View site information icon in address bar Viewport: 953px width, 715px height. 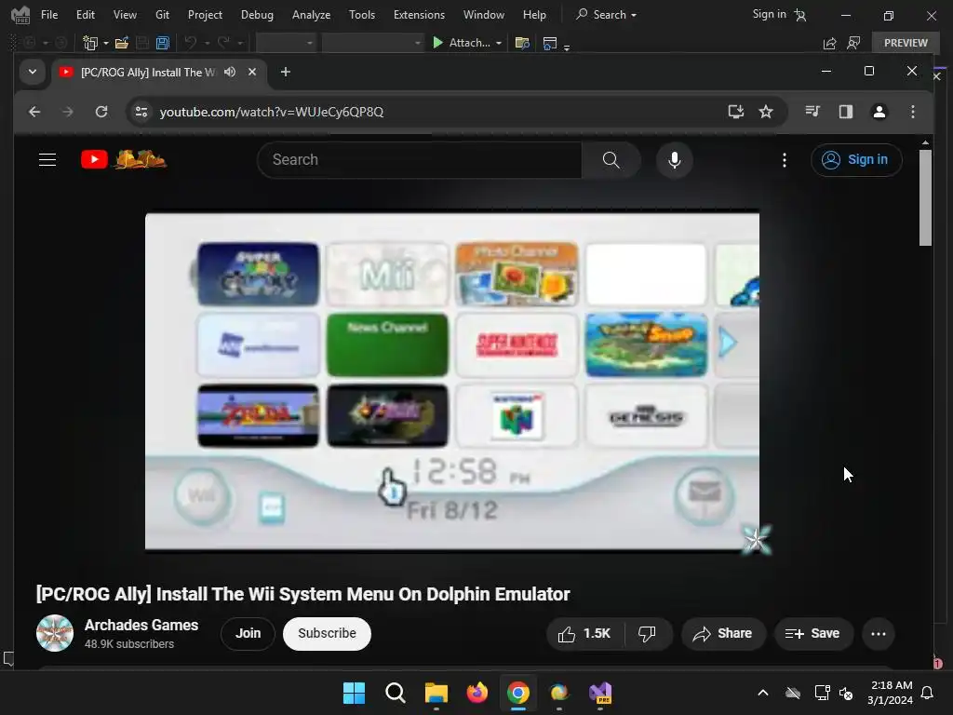(141, 112)
